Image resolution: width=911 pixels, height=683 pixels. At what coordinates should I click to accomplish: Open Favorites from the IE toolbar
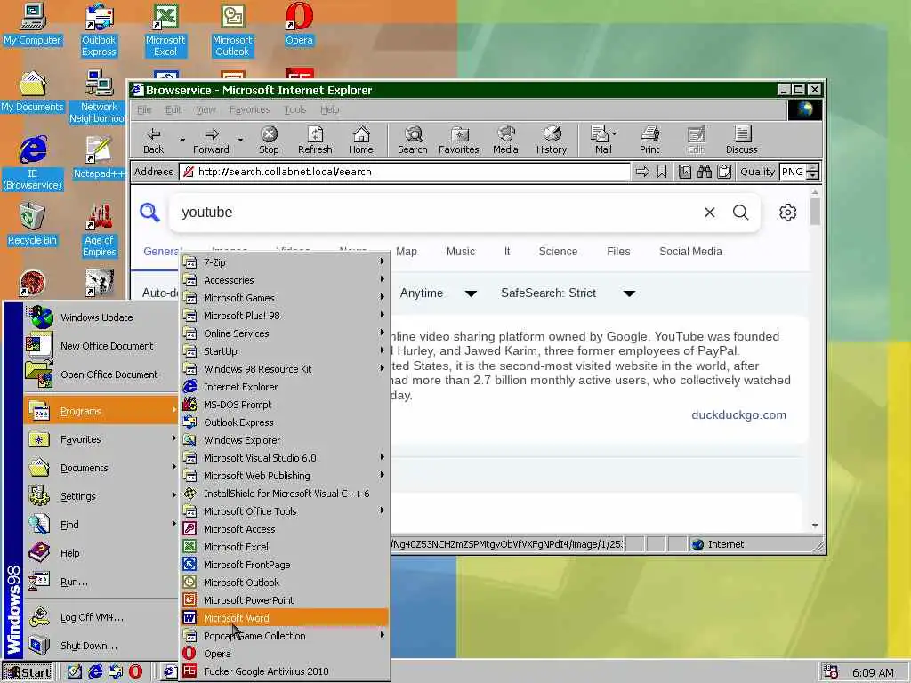(458, 140)
